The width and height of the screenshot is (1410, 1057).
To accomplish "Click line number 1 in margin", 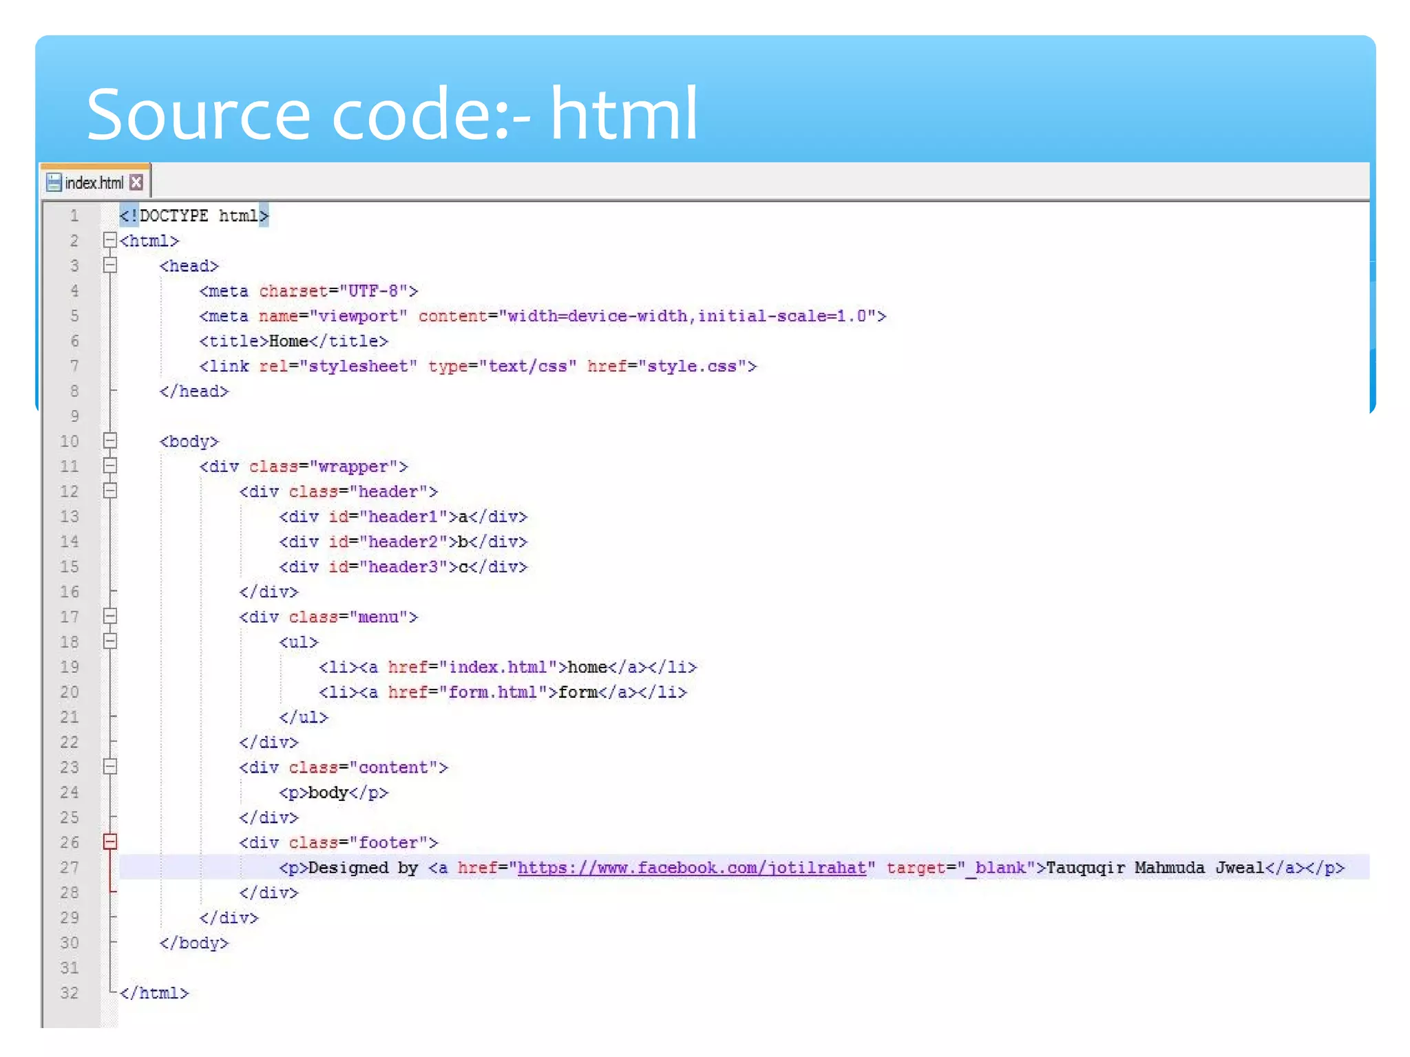I will [x=74, y=215].
